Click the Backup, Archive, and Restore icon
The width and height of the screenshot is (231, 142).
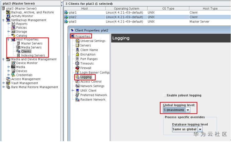click(8, 12)
